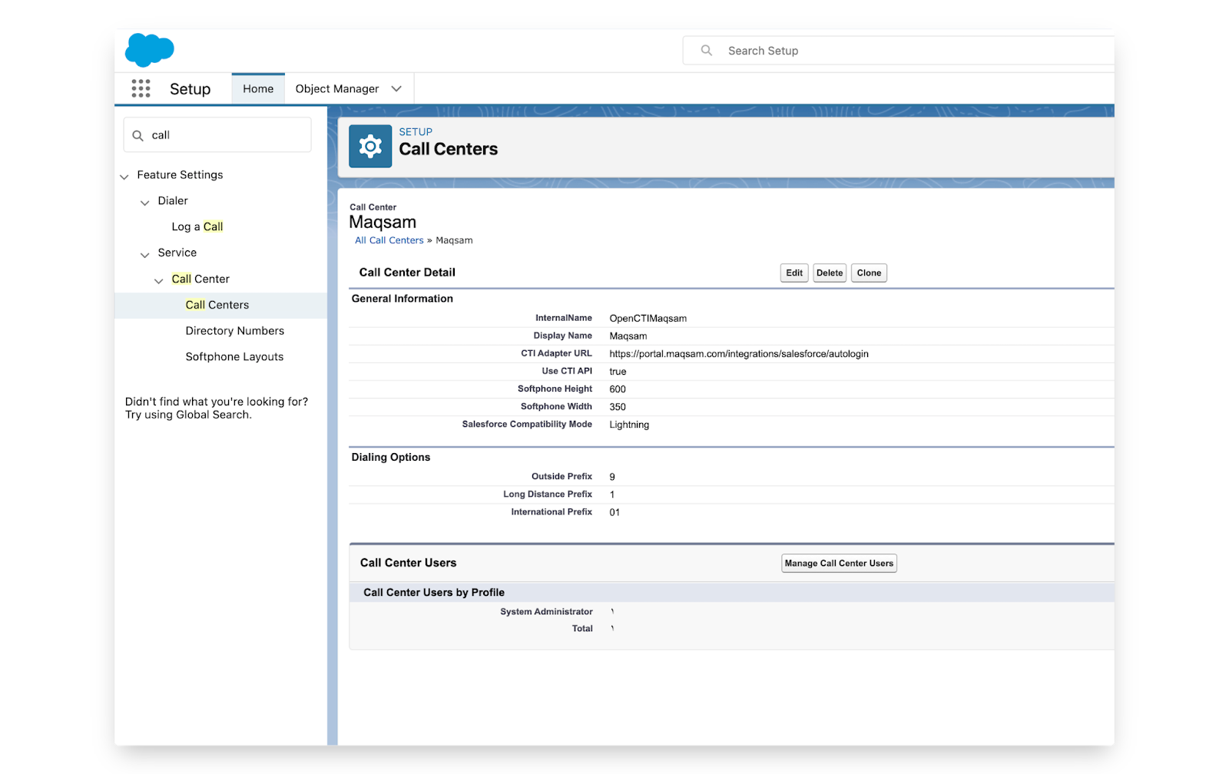Viewport: 1229px width, 774px height.
Task: Click the General Information section heading
Action: 402,299
